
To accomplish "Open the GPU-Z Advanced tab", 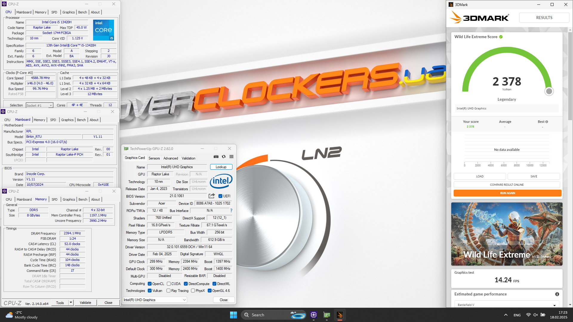I will point(171,158).
